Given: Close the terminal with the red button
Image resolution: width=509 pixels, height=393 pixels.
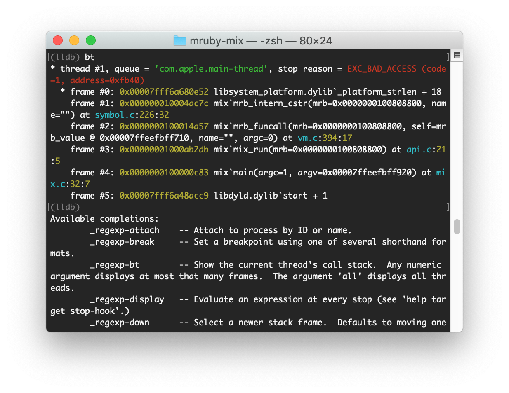Looking at the screenshot, I should 58,40.
